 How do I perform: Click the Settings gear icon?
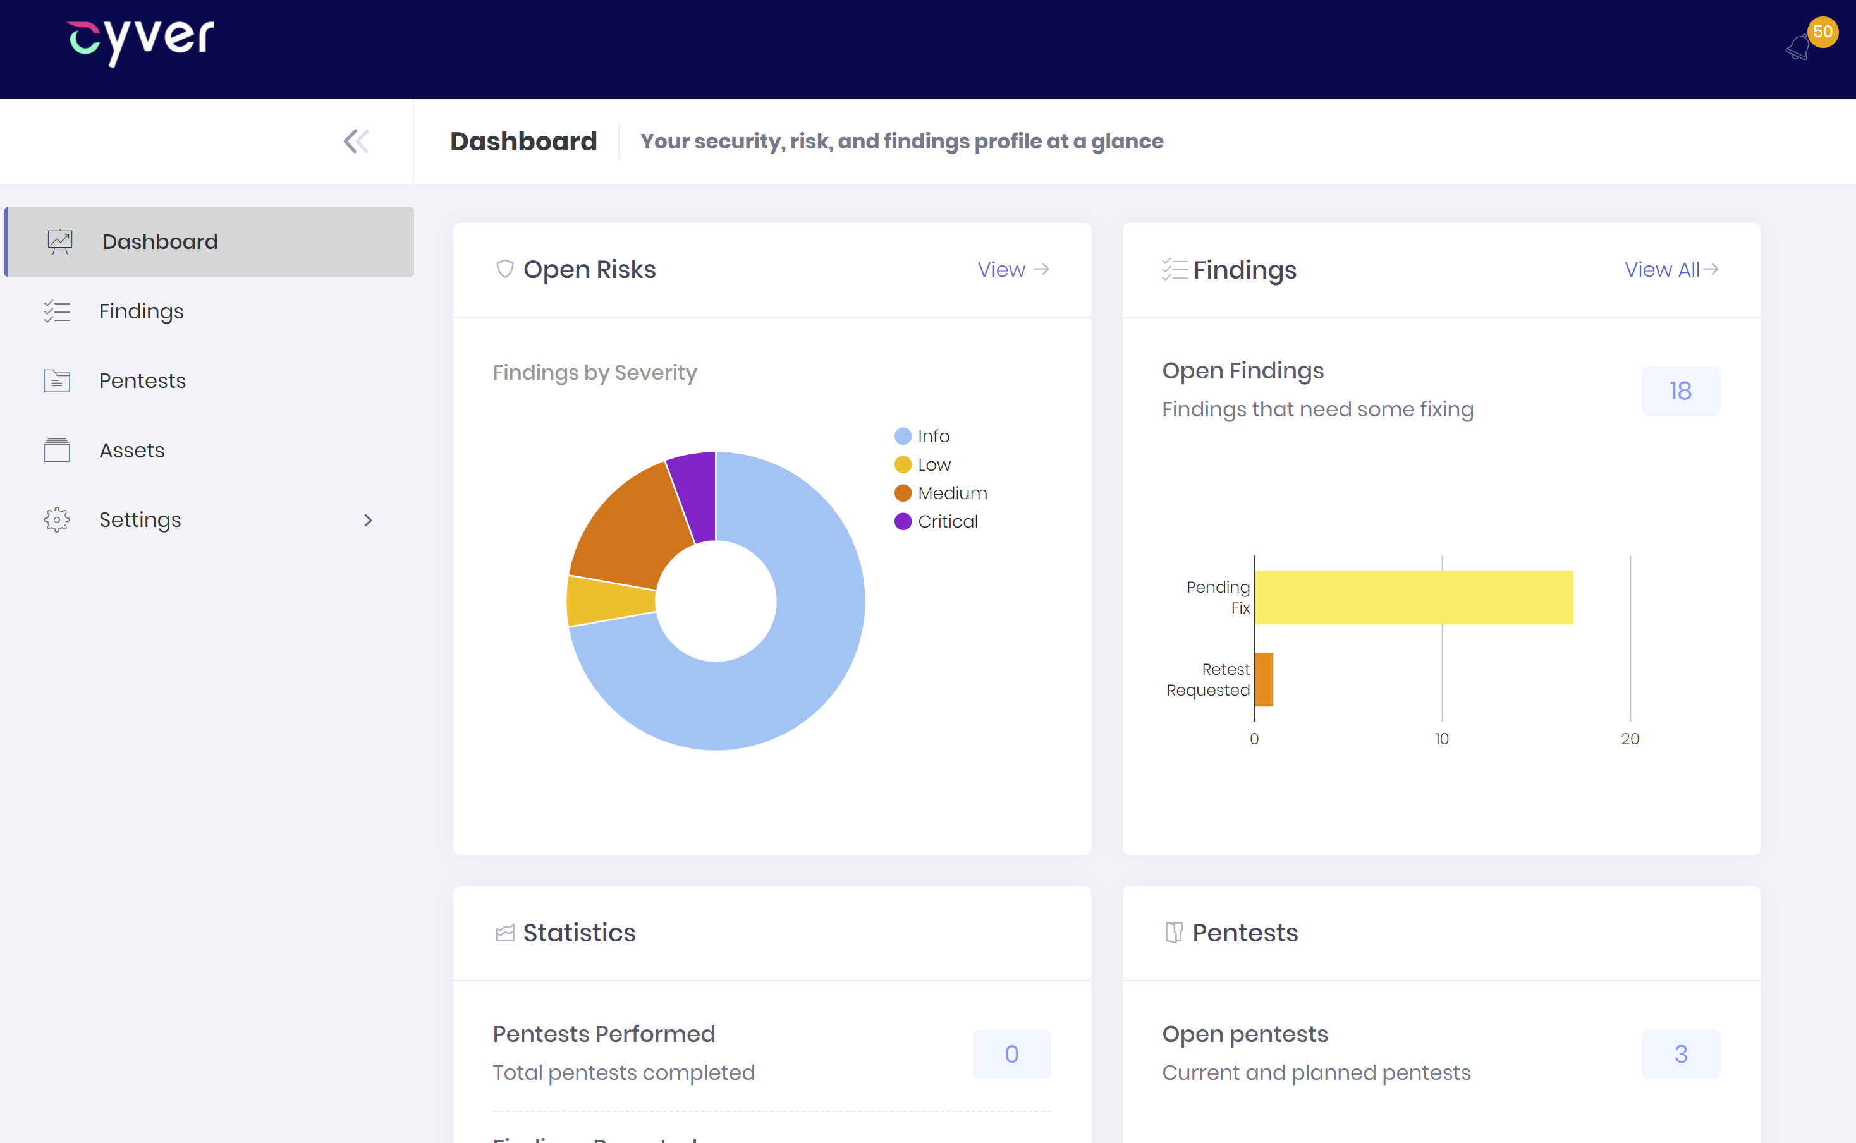coord(57,520)
